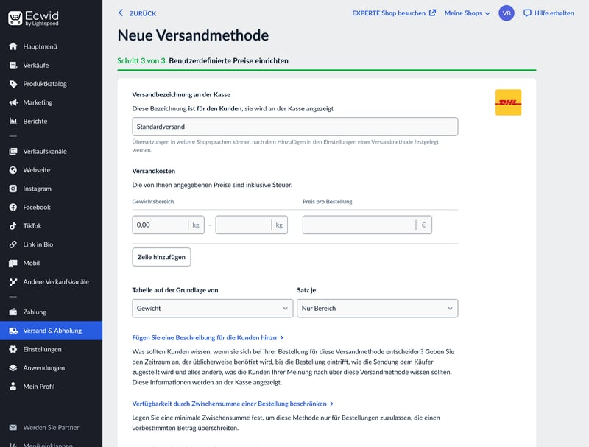Click the Hauptmenü home icon
This screenshot has width=589, height=447.
13,46
